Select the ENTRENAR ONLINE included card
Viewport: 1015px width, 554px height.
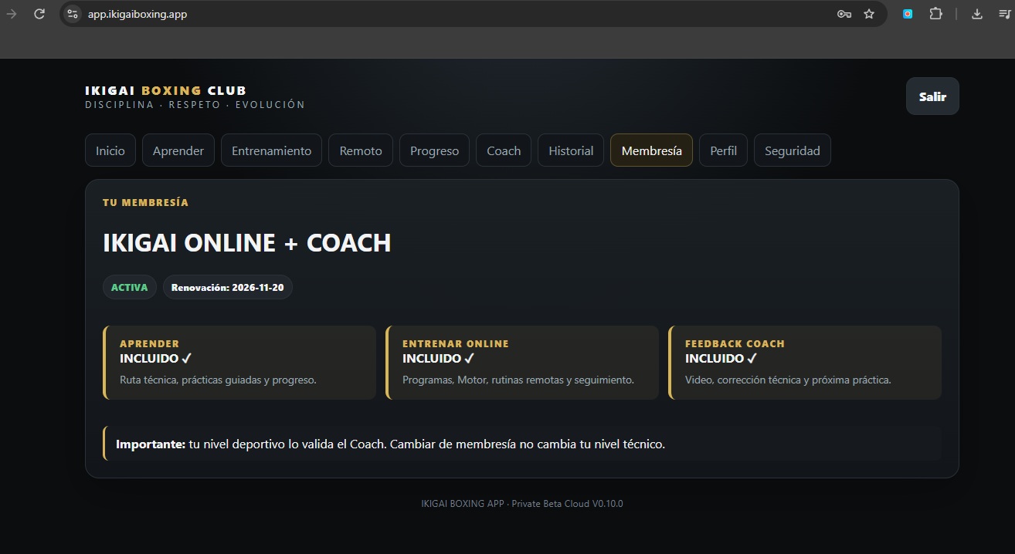(522, 363)
